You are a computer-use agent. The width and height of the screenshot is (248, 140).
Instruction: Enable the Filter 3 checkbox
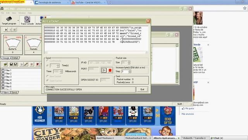tap(3, 77)
